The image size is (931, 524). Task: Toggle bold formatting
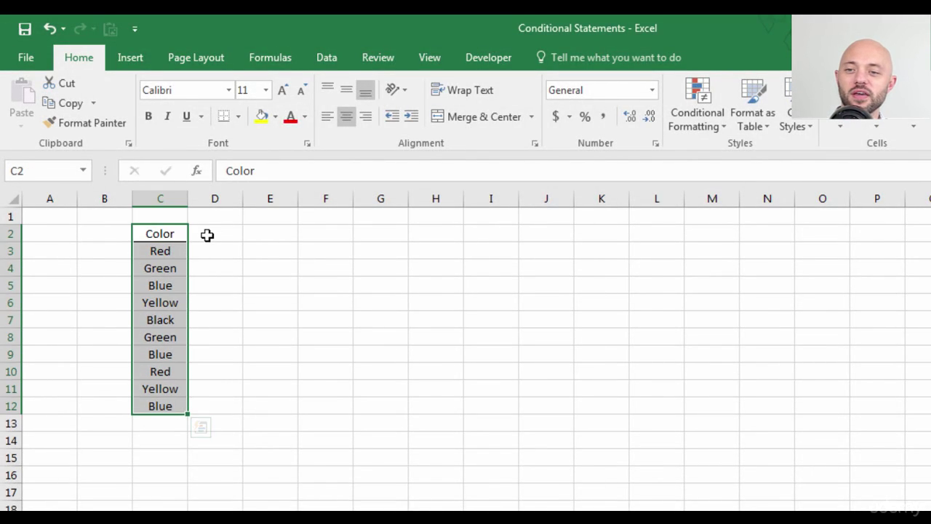[148, 116]
